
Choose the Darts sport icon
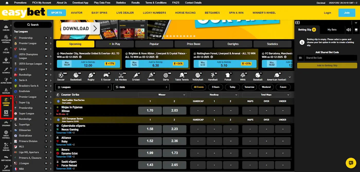[166, 76]
